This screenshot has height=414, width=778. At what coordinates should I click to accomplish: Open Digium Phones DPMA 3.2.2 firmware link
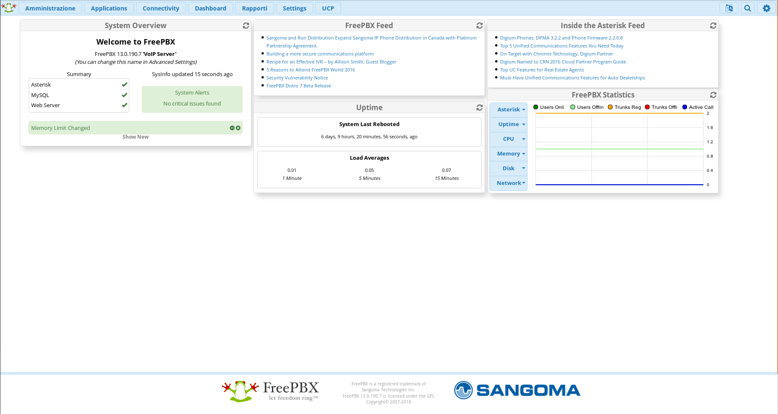[x=561, y=38]
